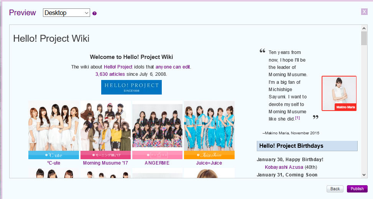The image size is (373, 199).
Task: Open the Hello! Project link
Action: [x=118, y=67]
